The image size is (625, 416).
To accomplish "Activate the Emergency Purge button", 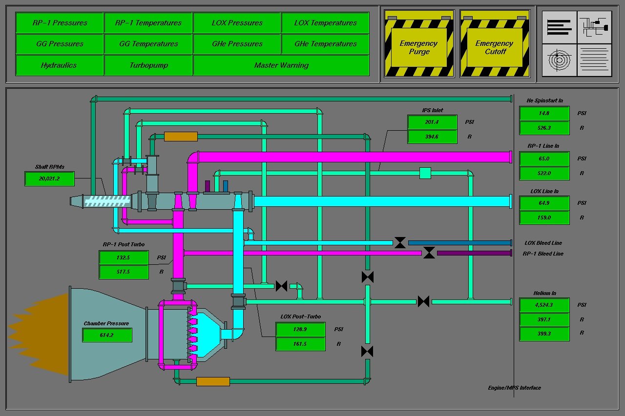I will (419, 47).
